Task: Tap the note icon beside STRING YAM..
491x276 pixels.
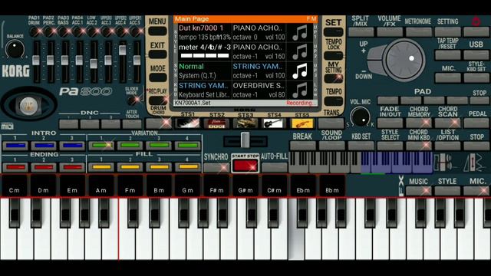Action: click(x=300, y=71)
